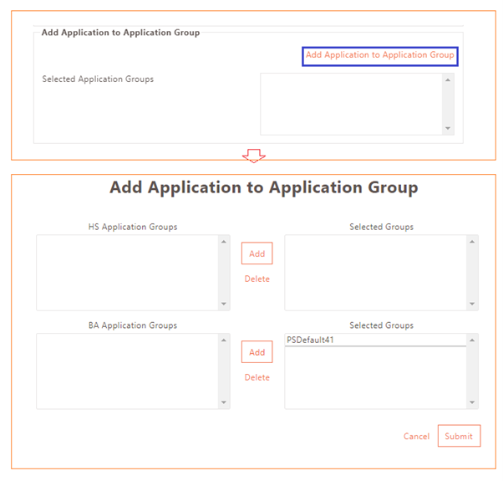Click scroll-up arrow in HS Application Groups list
Image resolution: width=503 pixels, height=481 pixels.
click(224, 242)
